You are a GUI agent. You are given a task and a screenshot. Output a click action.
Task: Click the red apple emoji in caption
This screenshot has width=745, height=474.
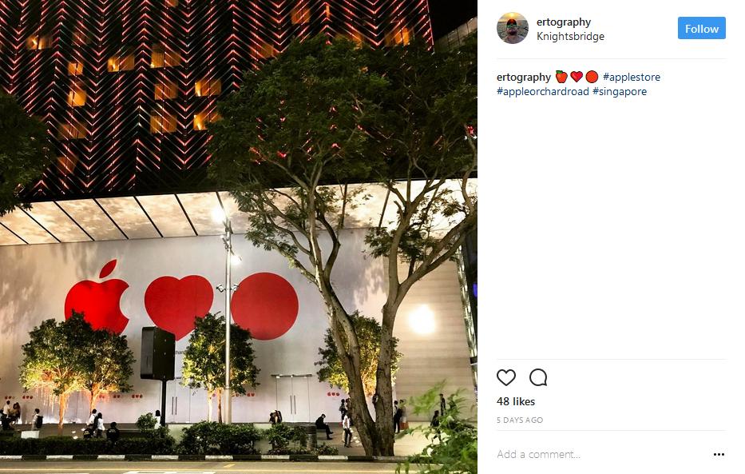561,77
